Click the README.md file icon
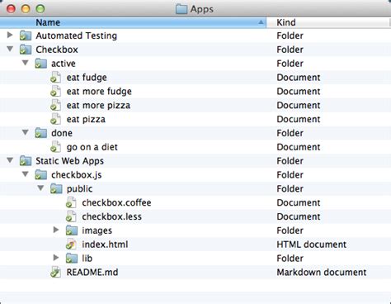 (x=55, y=272)
